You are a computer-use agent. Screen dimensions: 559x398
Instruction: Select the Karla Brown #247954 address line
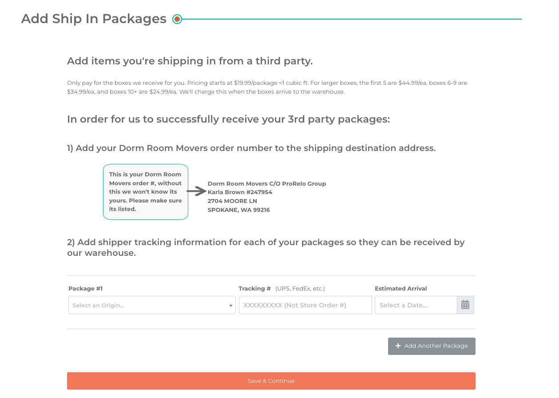click(240, 192)
